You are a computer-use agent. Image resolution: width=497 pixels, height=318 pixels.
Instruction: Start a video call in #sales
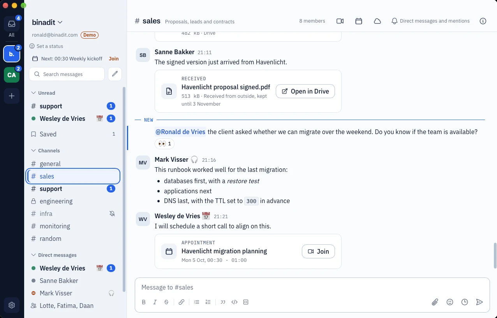pos(340,21)
